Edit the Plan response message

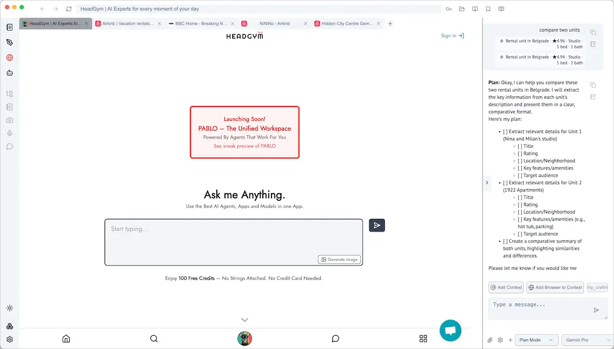[x=593, y=96]
